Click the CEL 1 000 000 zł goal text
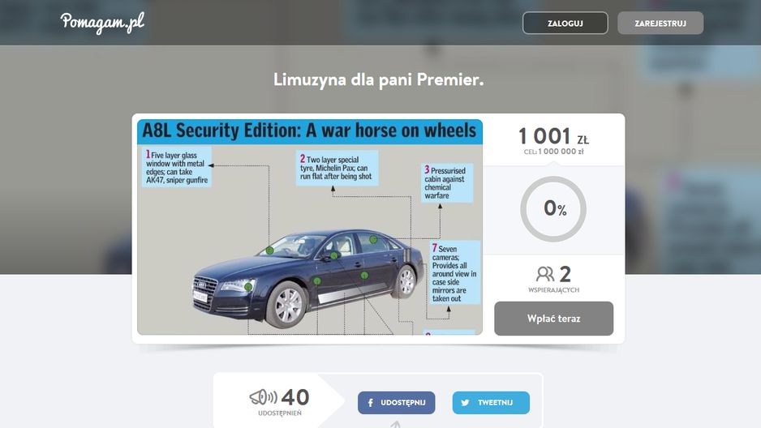The image size is (761, 428). coord(554,152)
